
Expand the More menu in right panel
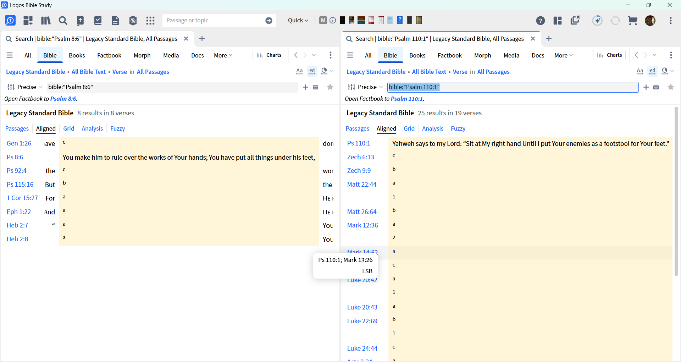pos(564,55)
